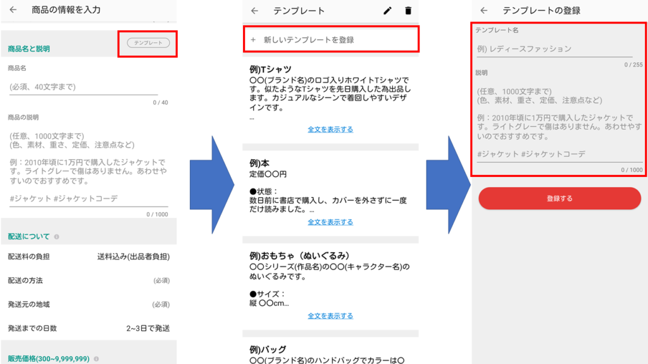Select the 例)本 template title

click(259, 164)
